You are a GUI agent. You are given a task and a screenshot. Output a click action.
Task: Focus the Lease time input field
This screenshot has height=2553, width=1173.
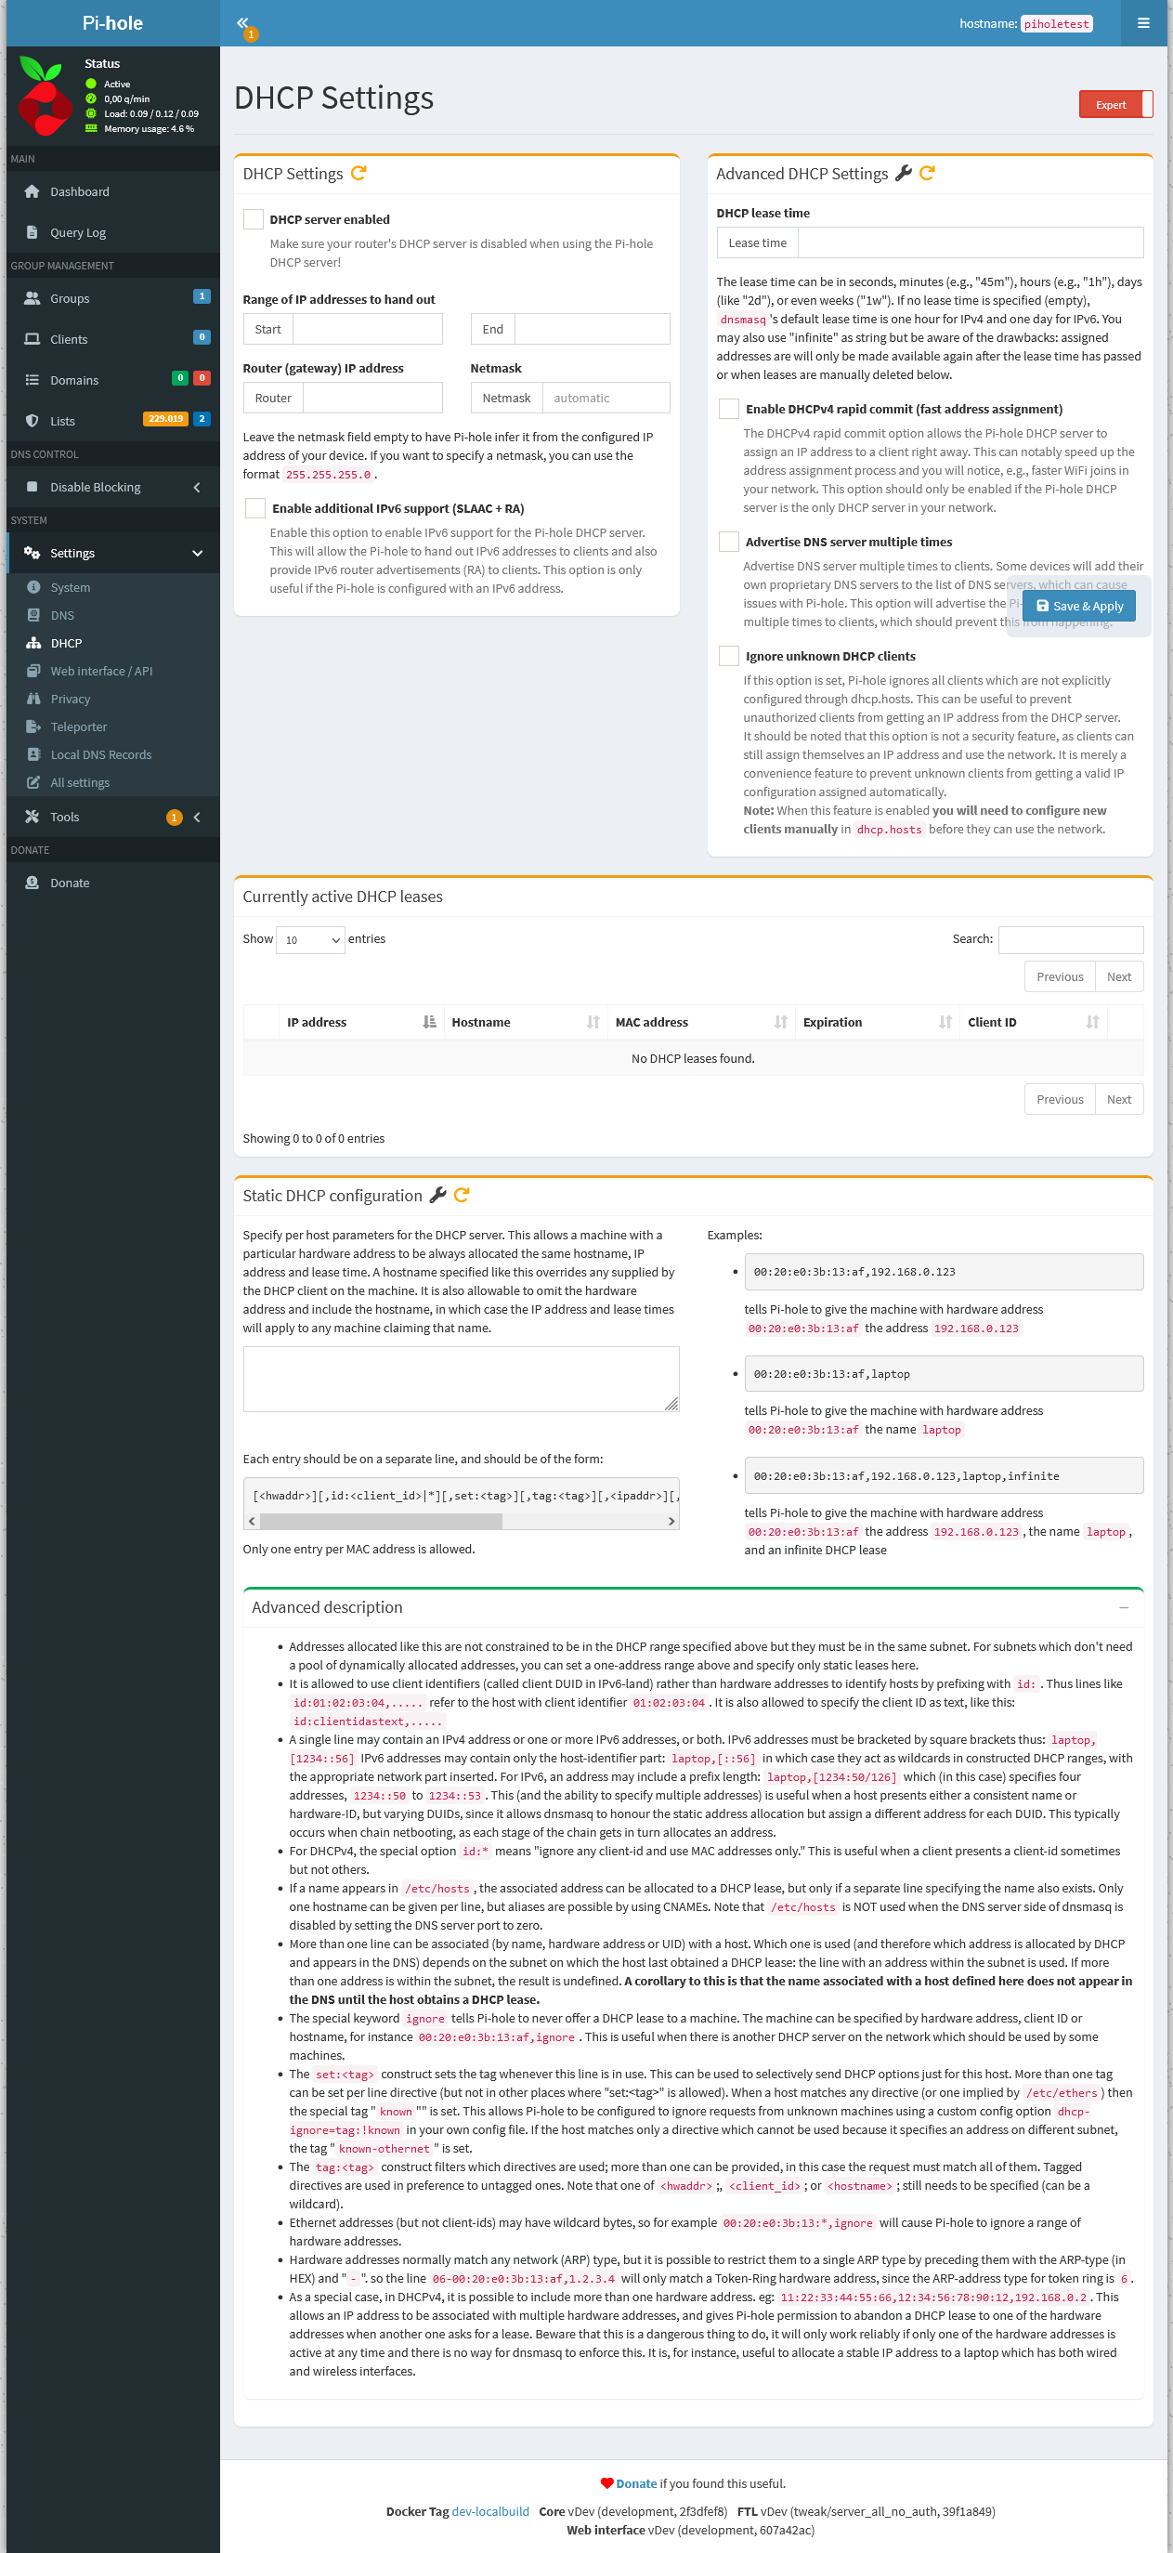(x=971, y=242)
